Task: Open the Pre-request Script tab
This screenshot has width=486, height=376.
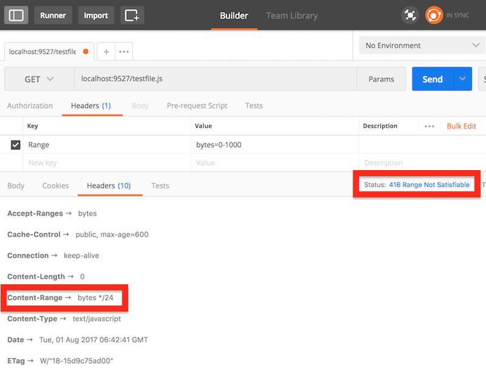Action: (x=197, y=106)
